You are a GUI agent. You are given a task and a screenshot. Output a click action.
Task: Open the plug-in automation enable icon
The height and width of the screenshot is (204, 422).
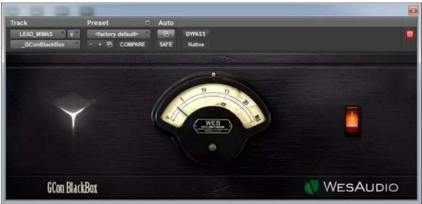pyautogui.click(x=166, y=34)
